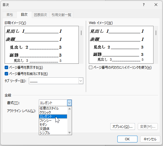Select the 目次 tab
The width and height of the screenshot is (163, 146).
[x=24, y=15]
